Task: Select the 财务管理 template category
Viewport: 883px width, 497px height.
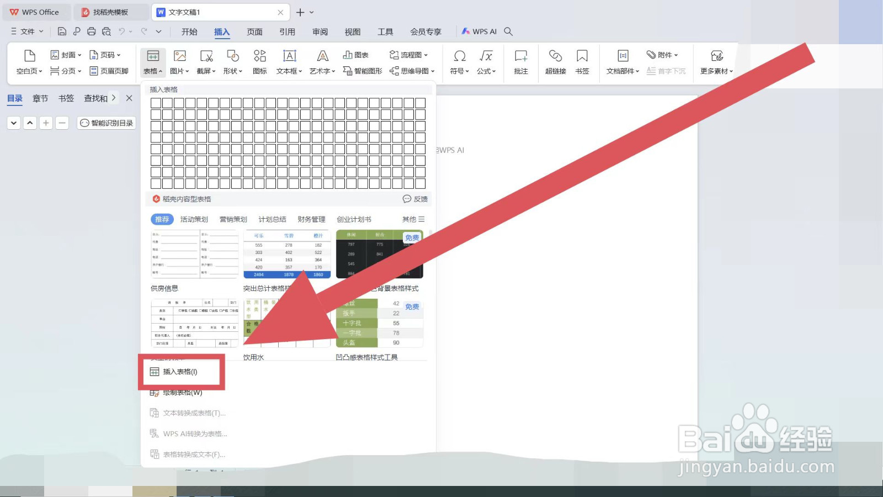Action: [x=312, y=219]
